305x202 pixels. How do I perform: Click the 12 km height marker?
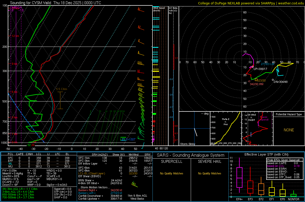click(16, 36)
